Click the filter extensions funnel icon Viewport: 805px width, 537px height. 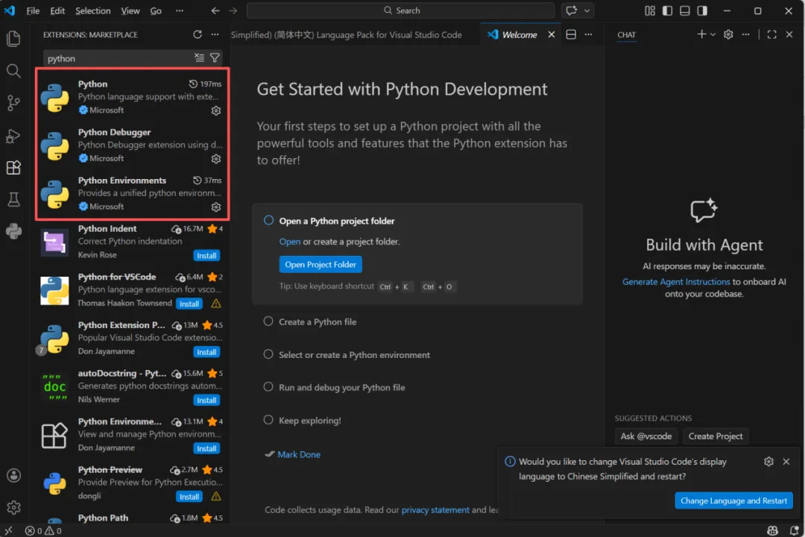pyautogui.click(x=215, y=58)
